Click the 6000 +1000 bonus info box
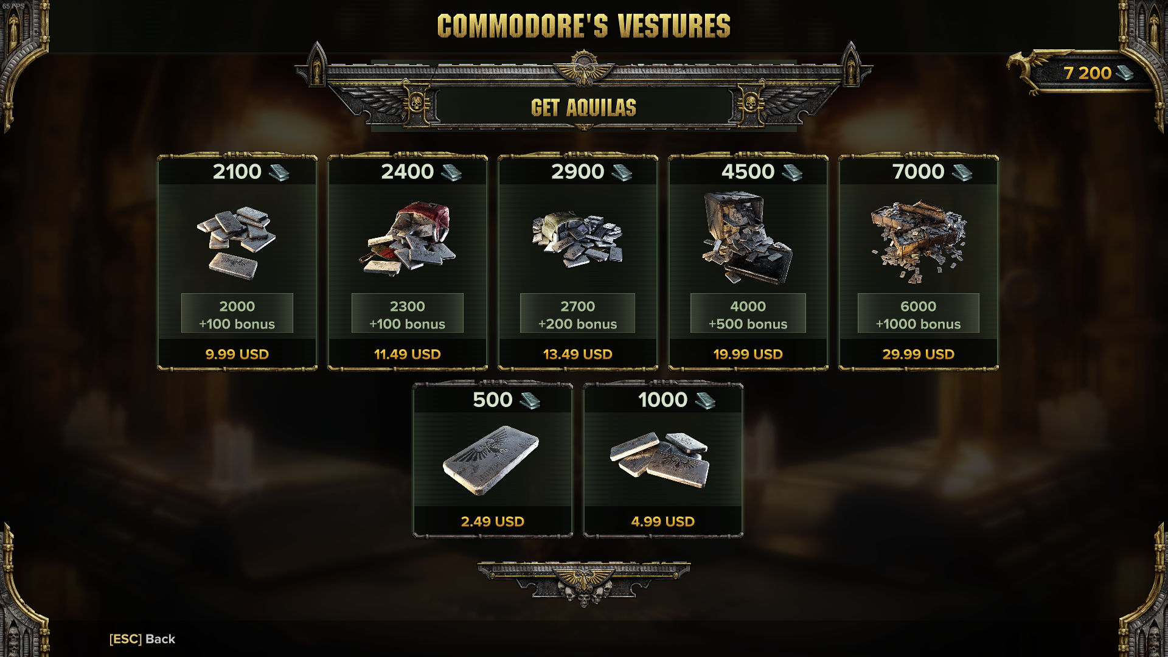This screenshot has height=657, width=1168. (919, 314)
